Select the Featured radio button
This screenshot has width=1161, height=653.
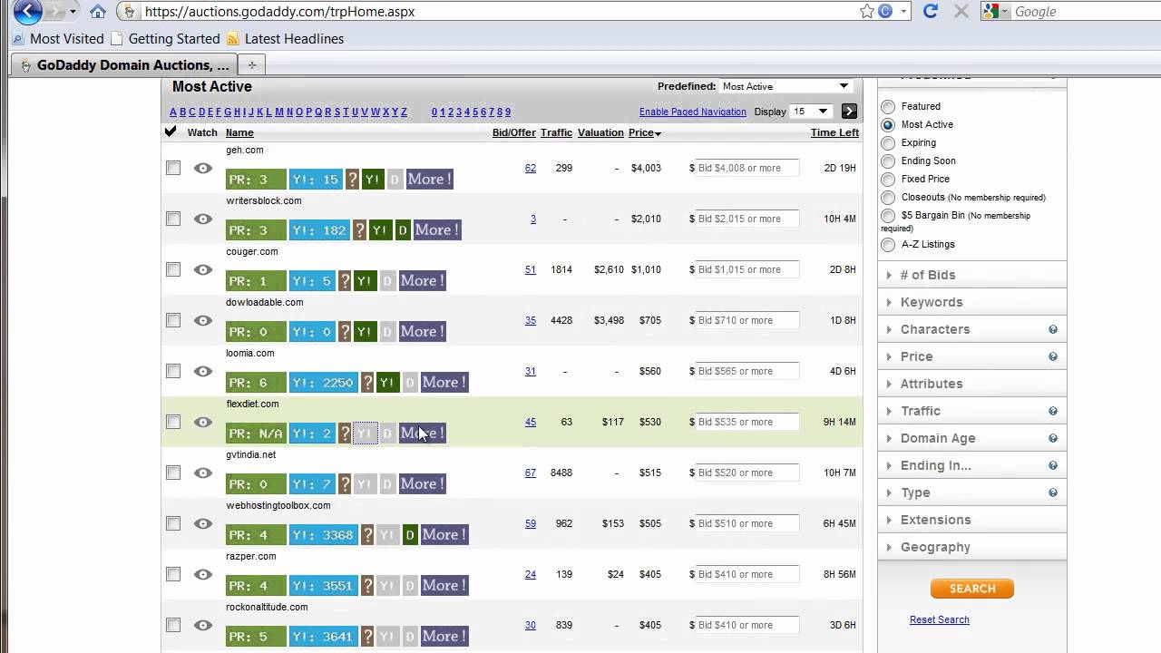tap(888, 107)
